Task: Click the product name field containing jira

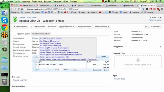Action: pos(62,62)
